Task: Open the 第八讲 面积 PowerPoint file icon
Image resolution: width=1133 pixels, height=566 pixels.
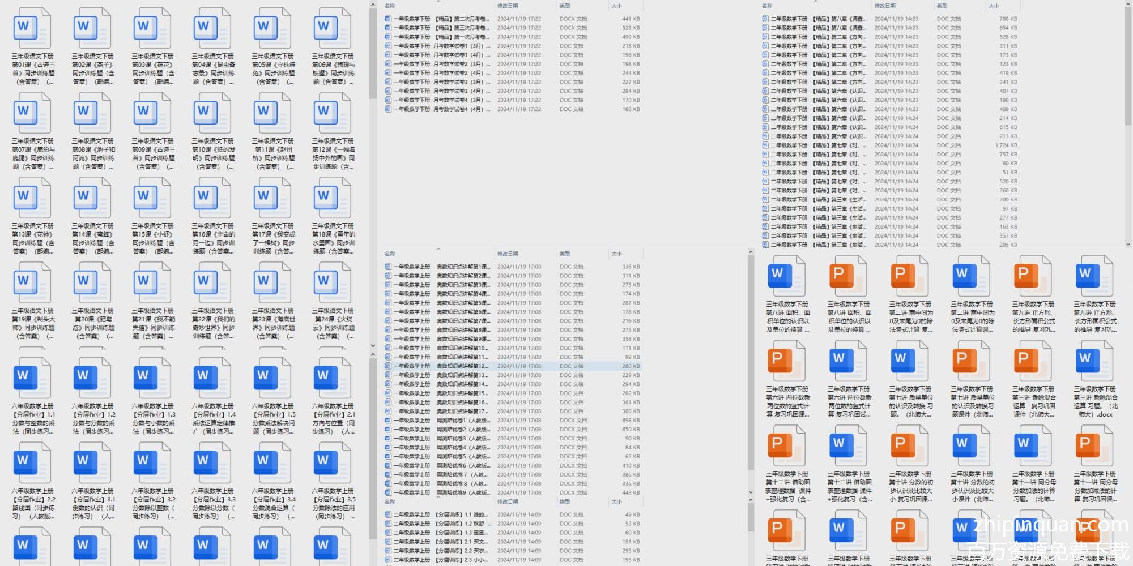Action: pos(848,276)
